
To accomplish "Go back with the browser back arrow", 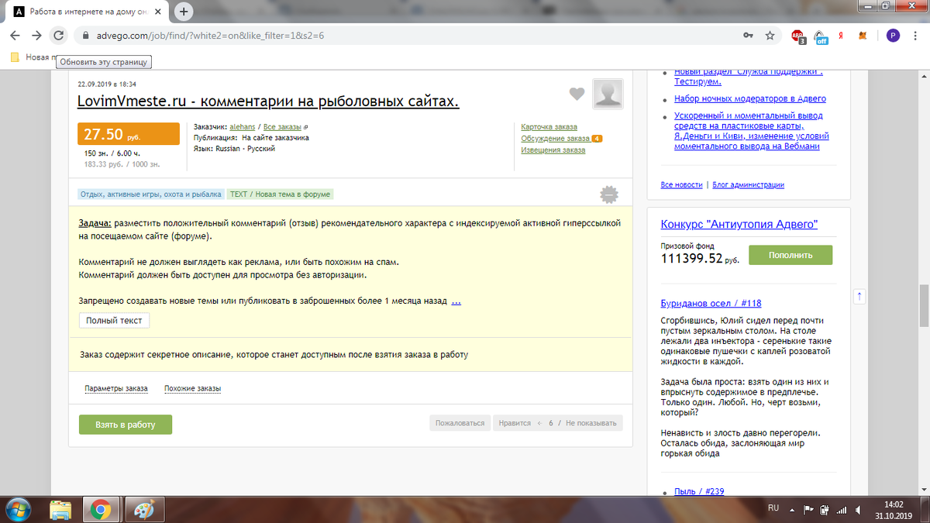I will point(15,35).
